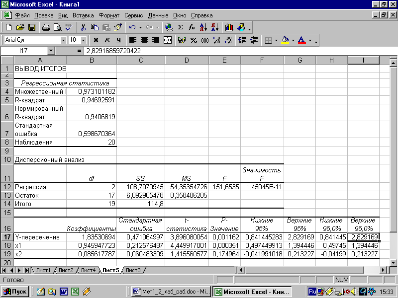The width and height of the screenshot is (398, 298).
Task: Select row header 12
Action: tap(7, 187)
